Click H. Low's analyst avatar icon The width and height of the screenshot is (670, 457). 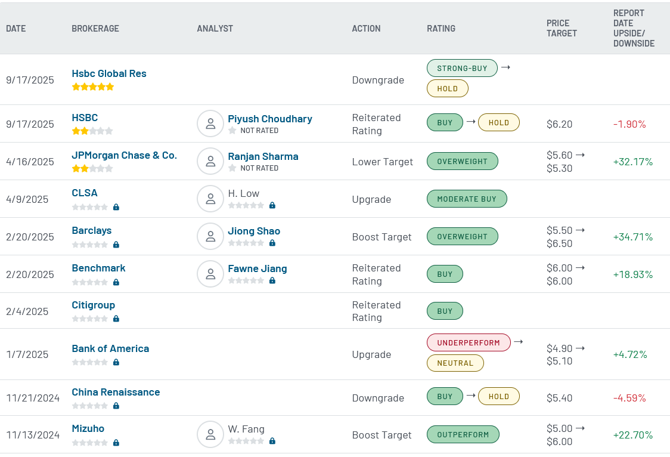210,199
